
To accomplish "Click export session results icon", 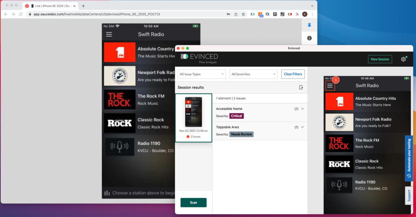I will [301, 88].
